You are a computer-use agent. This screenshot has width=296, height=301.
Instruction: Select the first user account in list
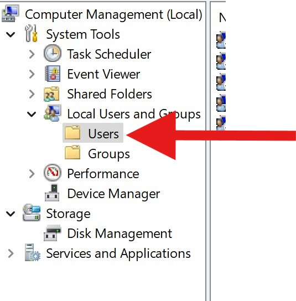[x=221, y=40]
